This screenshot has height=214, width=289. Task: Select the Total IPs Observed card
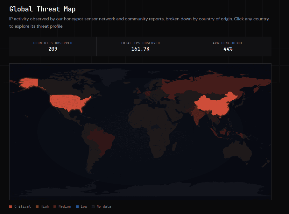[140, 46]
